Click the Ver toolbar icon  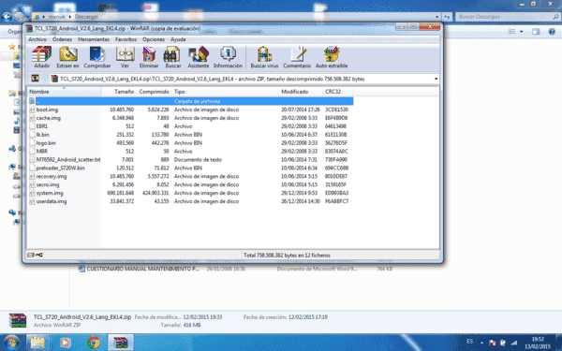[x=125, y=57]
